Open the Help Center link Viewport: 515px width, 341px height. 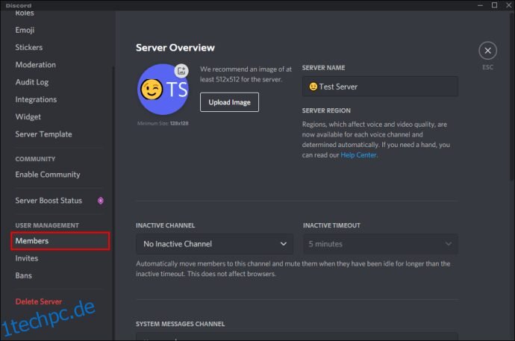(x=358, y=155)
